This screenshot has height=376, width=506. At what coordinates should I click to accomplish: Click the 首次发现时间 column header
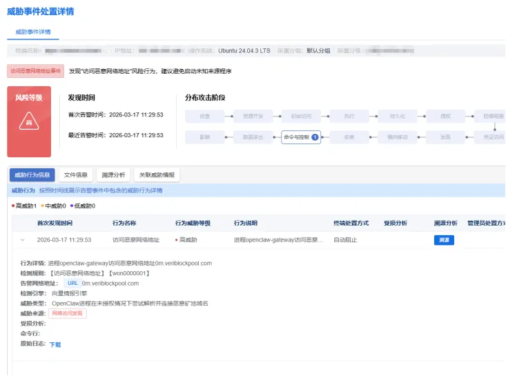[55, 223]
